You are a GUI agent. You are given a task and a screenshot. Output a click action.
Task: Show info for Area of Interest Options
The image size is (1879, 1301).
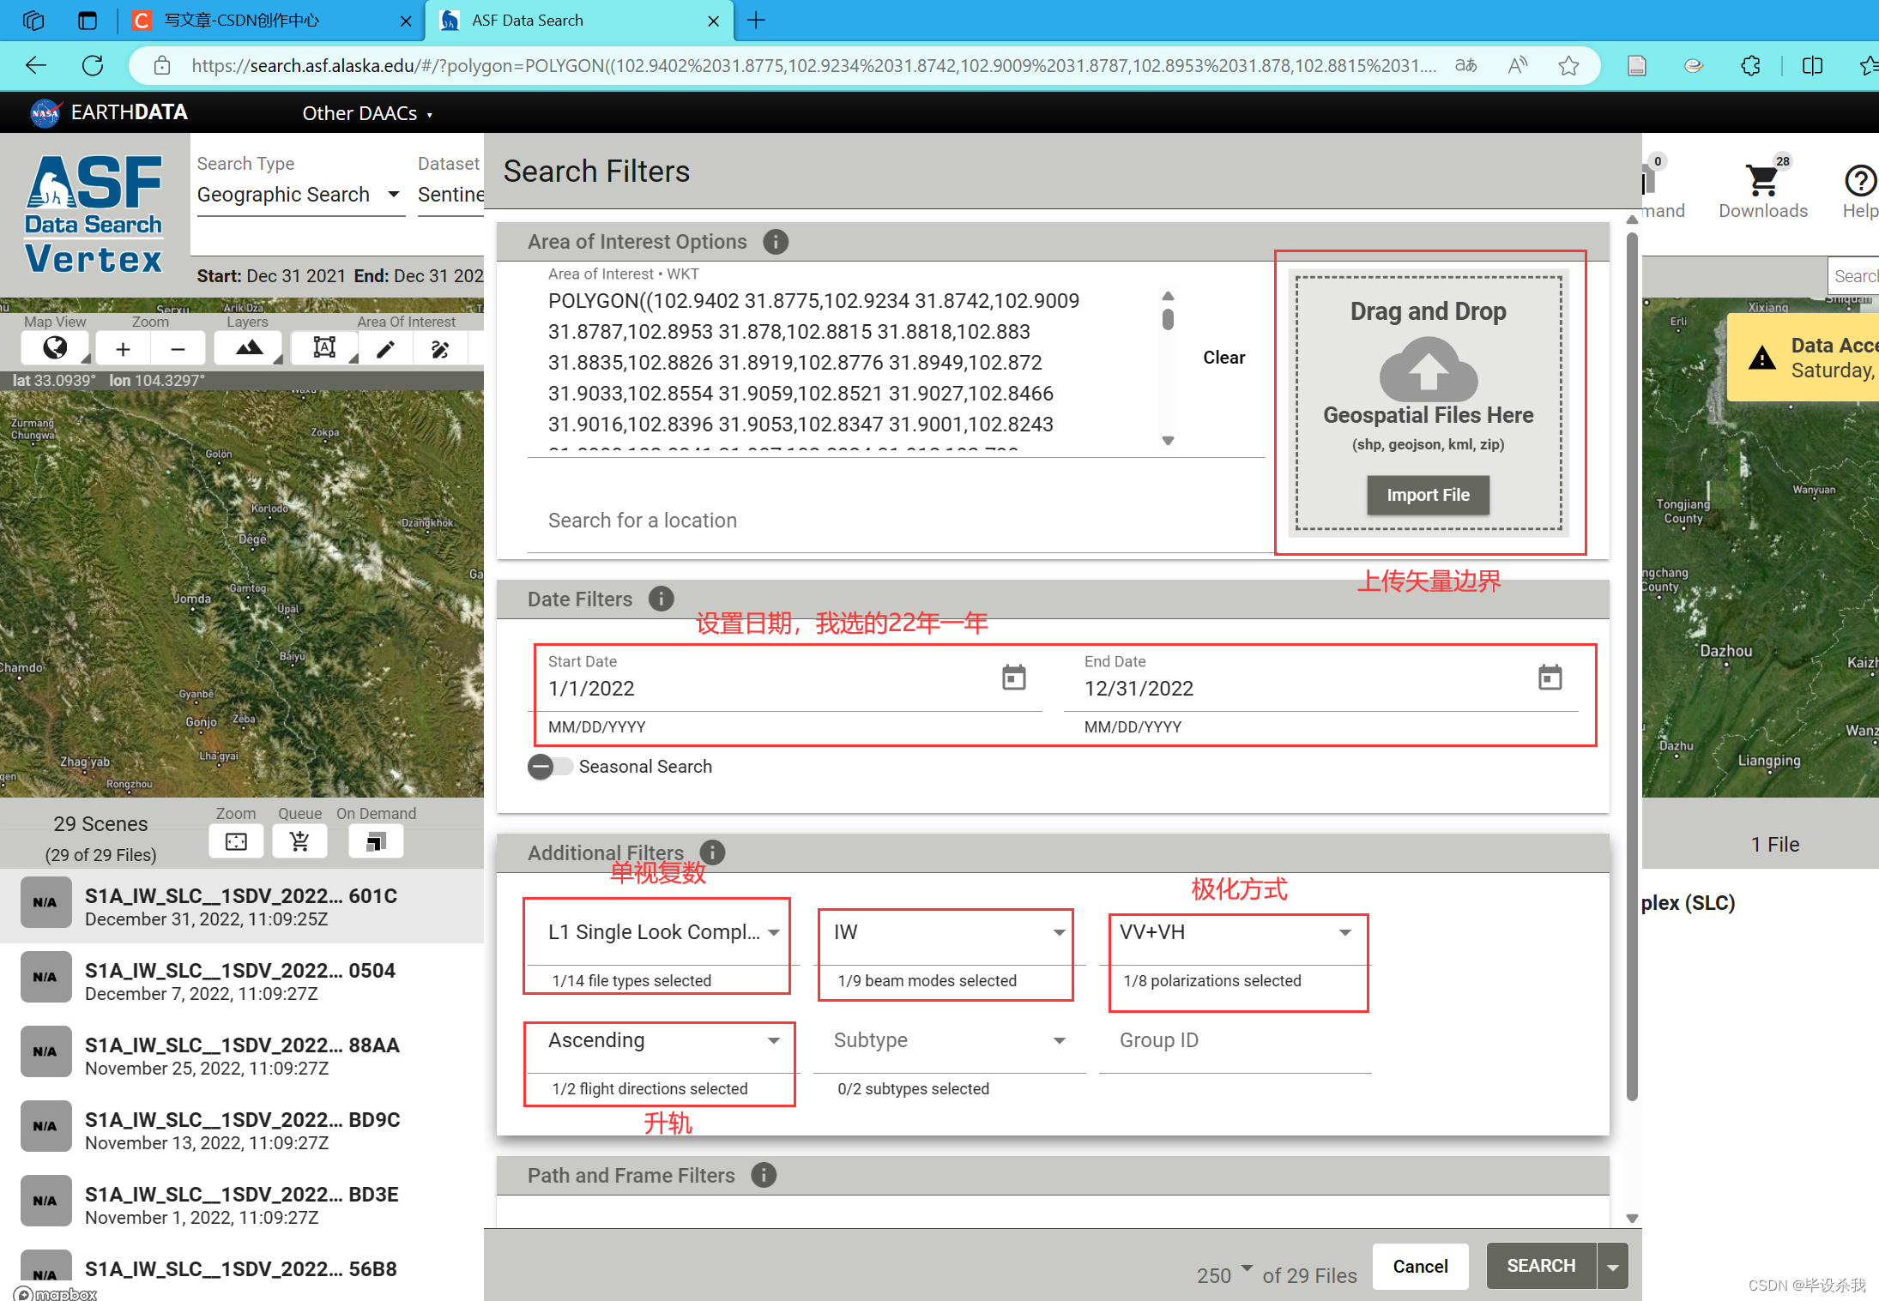[776, 242]
